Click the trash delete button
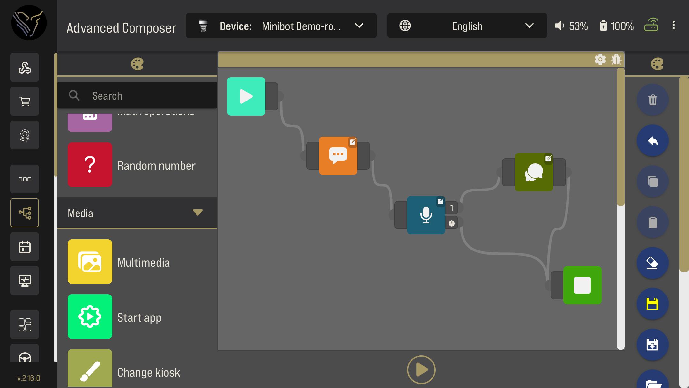 pyautogui.click(x=653, y=100)
